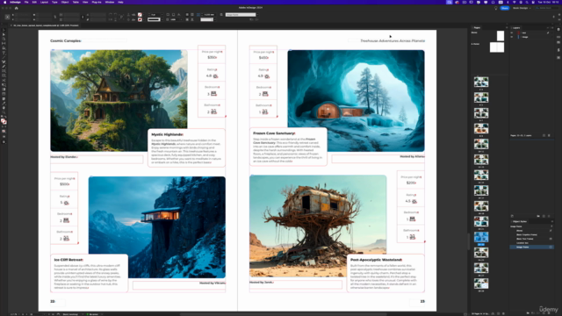Image resolution: width=562 pixels, height=316 pixels.
Task: Click the reference point locator in Control bar
Action: pyautogui.click(x=7, y=17)
